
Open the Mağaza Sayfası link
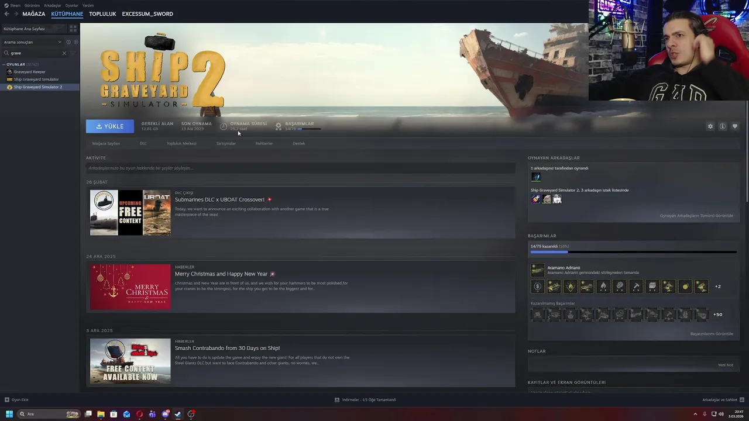click(x=106, y=143)
